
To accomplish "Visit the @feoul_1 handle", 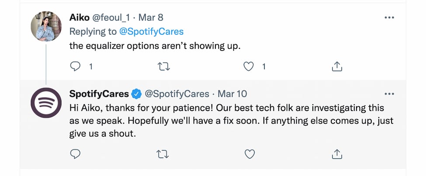I will tap(112, 18).
